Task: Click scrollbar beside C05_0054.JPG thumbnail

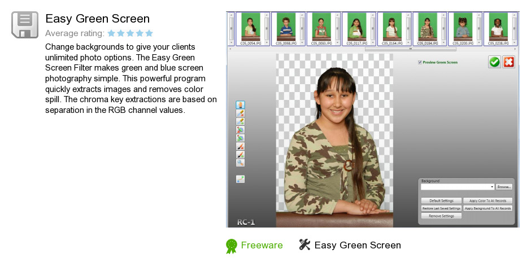Action: coord(267,29)
